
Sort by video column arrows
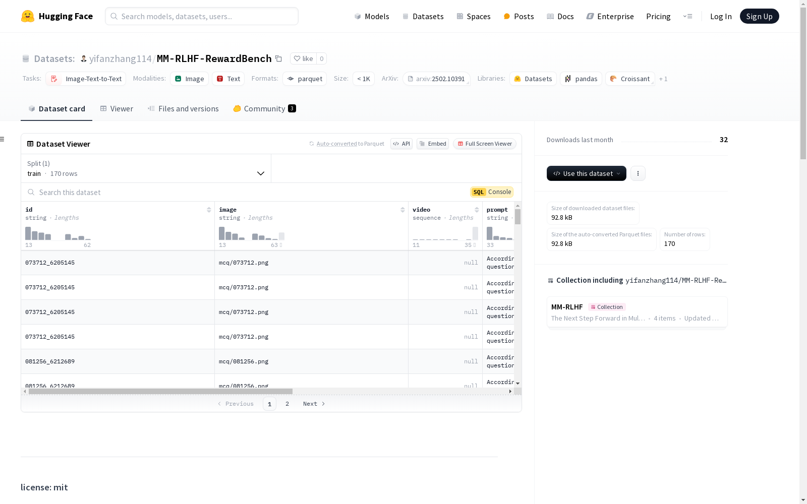(x=477, y=210)
